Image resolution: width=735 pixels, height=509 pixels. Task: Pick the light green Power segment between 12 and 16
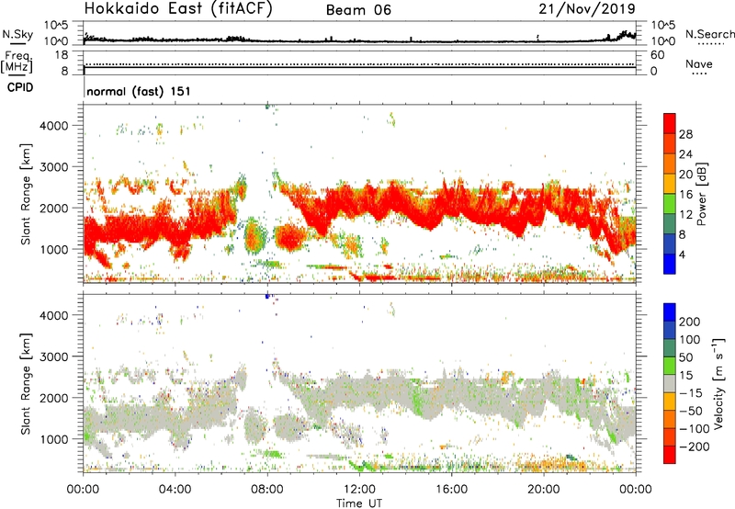pyautogui.click(x=670, y=203)
